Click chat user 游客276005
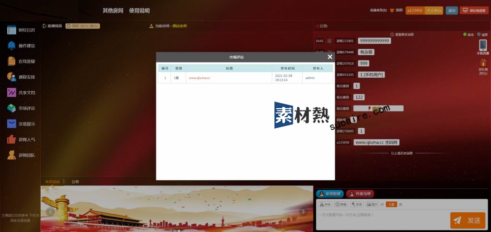This screenshot has height=232, width=491. 345,131
